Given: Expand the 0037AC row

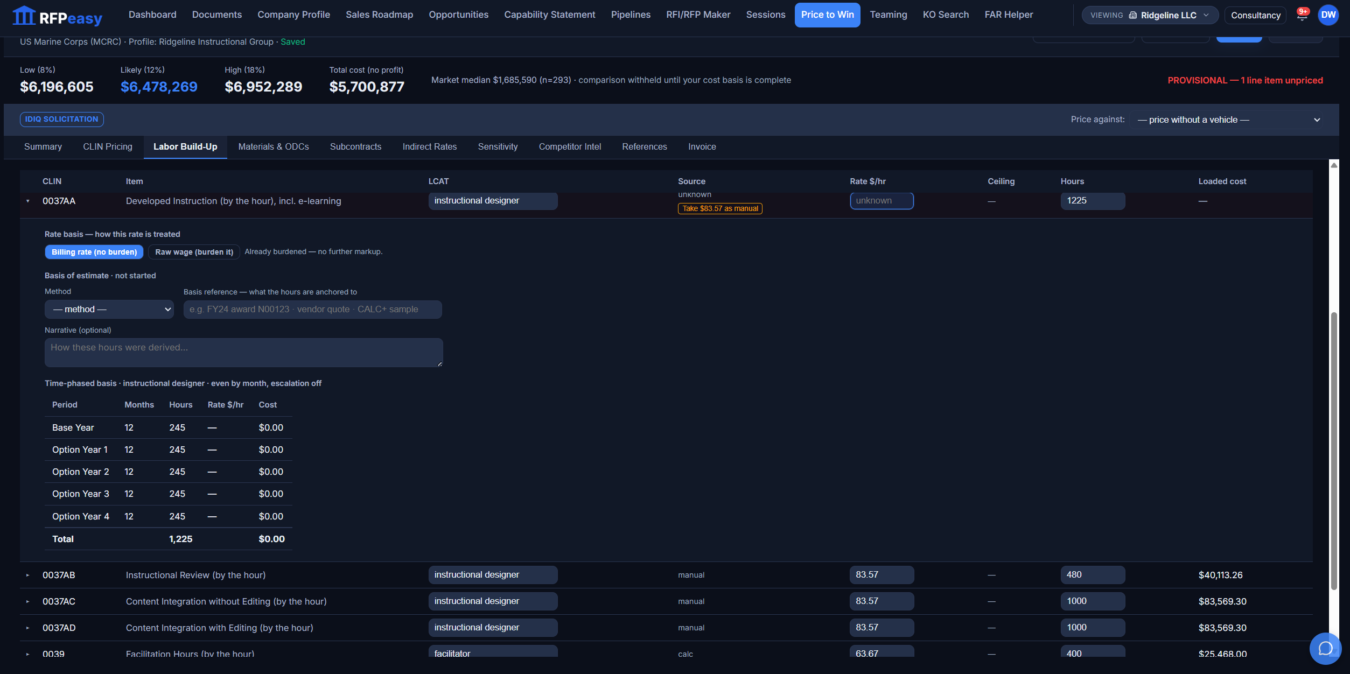Looking at the screenshot, I should [28, 601].
